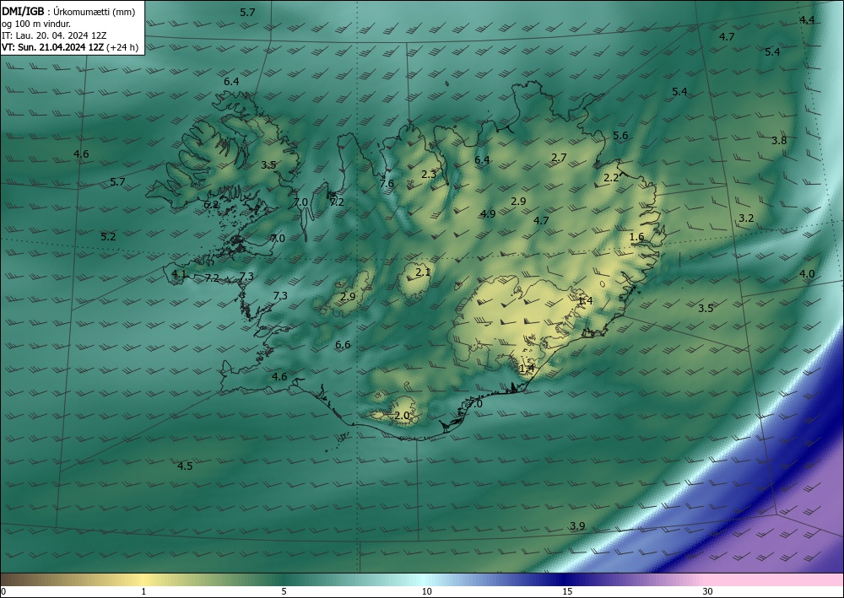Screen dimensions: 844x598
Task: Click the 3.9 value over the ocean
Action: click(577, 526)
